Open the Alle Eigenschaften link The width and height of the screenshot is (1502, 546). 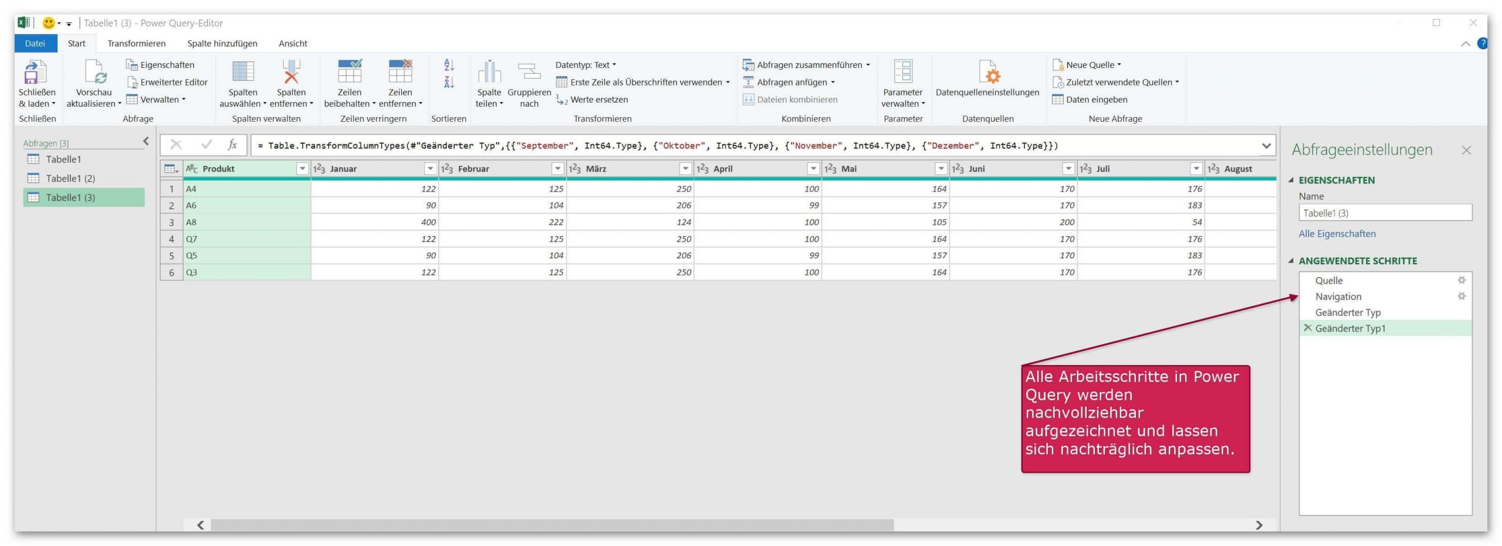point(1337,234)
